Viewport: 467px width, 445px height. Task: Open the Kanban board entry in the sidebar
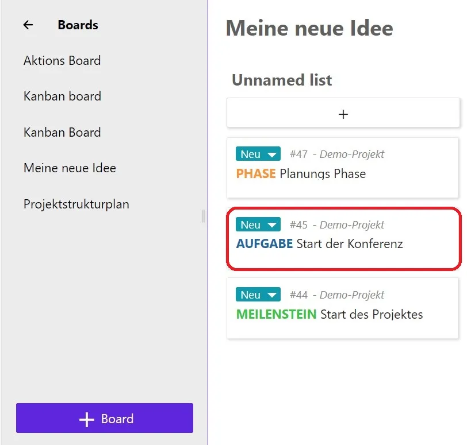coord(62,96)
